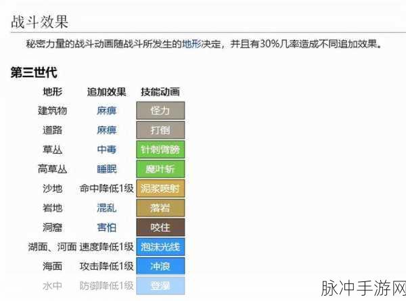Click the blue 泡沫光线 move box
The image size is (406, 301).
tap(160, 247)
